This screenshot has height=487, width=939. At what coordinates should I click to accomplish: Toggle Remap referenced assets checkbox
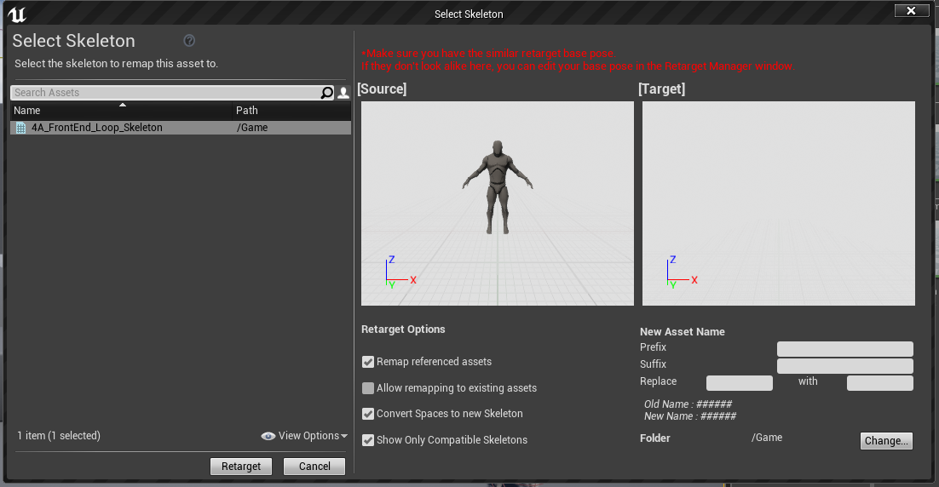[x=368, y=362]
